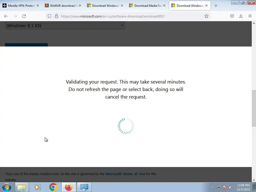
Task: Minimize the Firefox window
Action: tap(235, 3)
